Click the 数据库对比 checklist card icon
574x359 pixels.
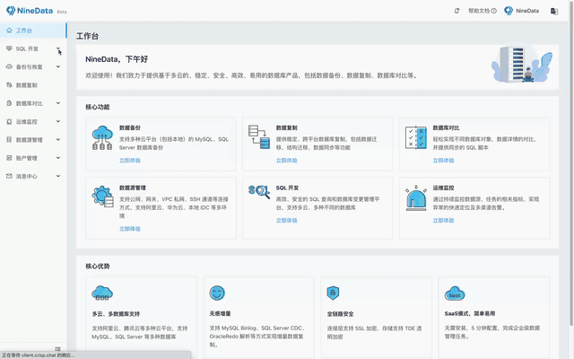[416, 137]
